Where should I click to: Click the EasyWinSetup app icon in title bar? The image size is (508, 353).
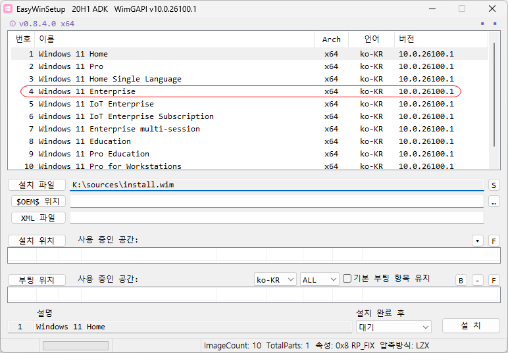coord(8,9)
